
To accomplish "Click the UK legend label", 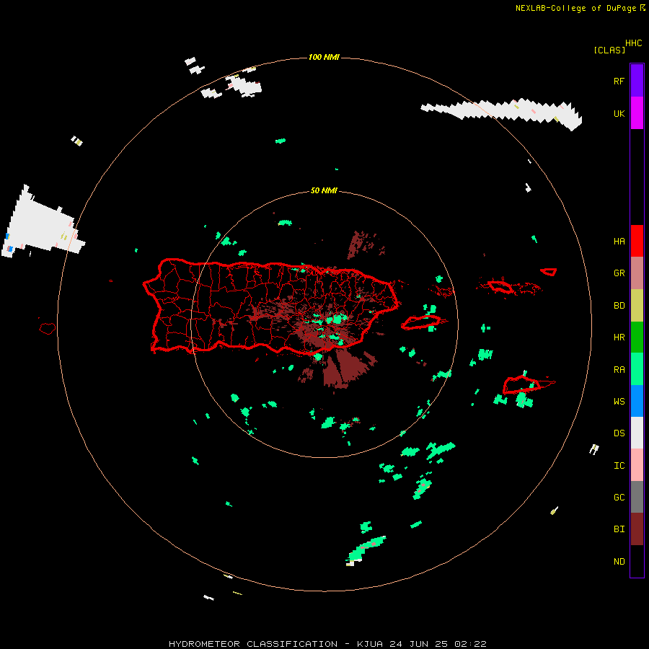I will (619, 113).
